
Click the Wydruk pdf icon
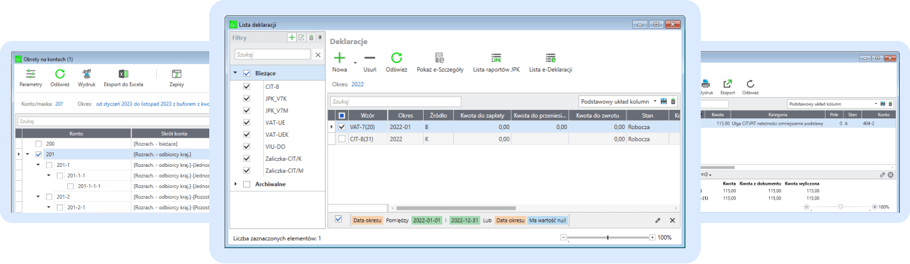point(86,74)
